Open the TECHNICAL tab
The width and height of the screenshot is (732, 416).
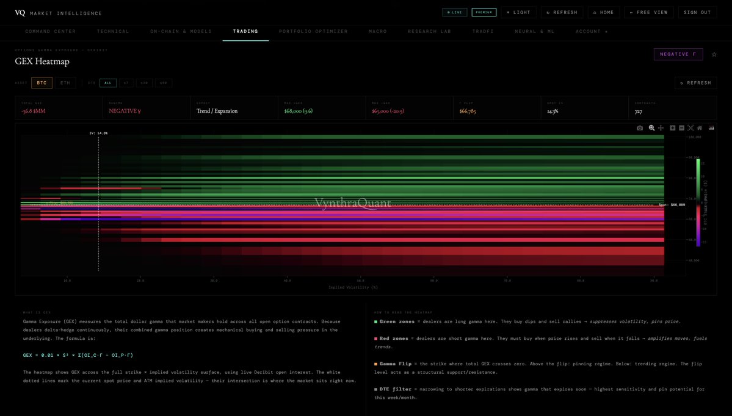[x=113, y=31]
